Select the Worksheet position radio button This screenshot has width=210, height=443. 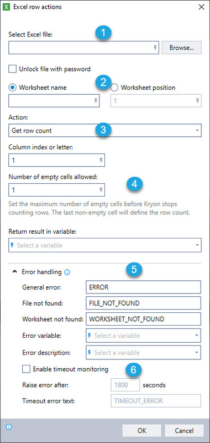(x=114, y=87)
